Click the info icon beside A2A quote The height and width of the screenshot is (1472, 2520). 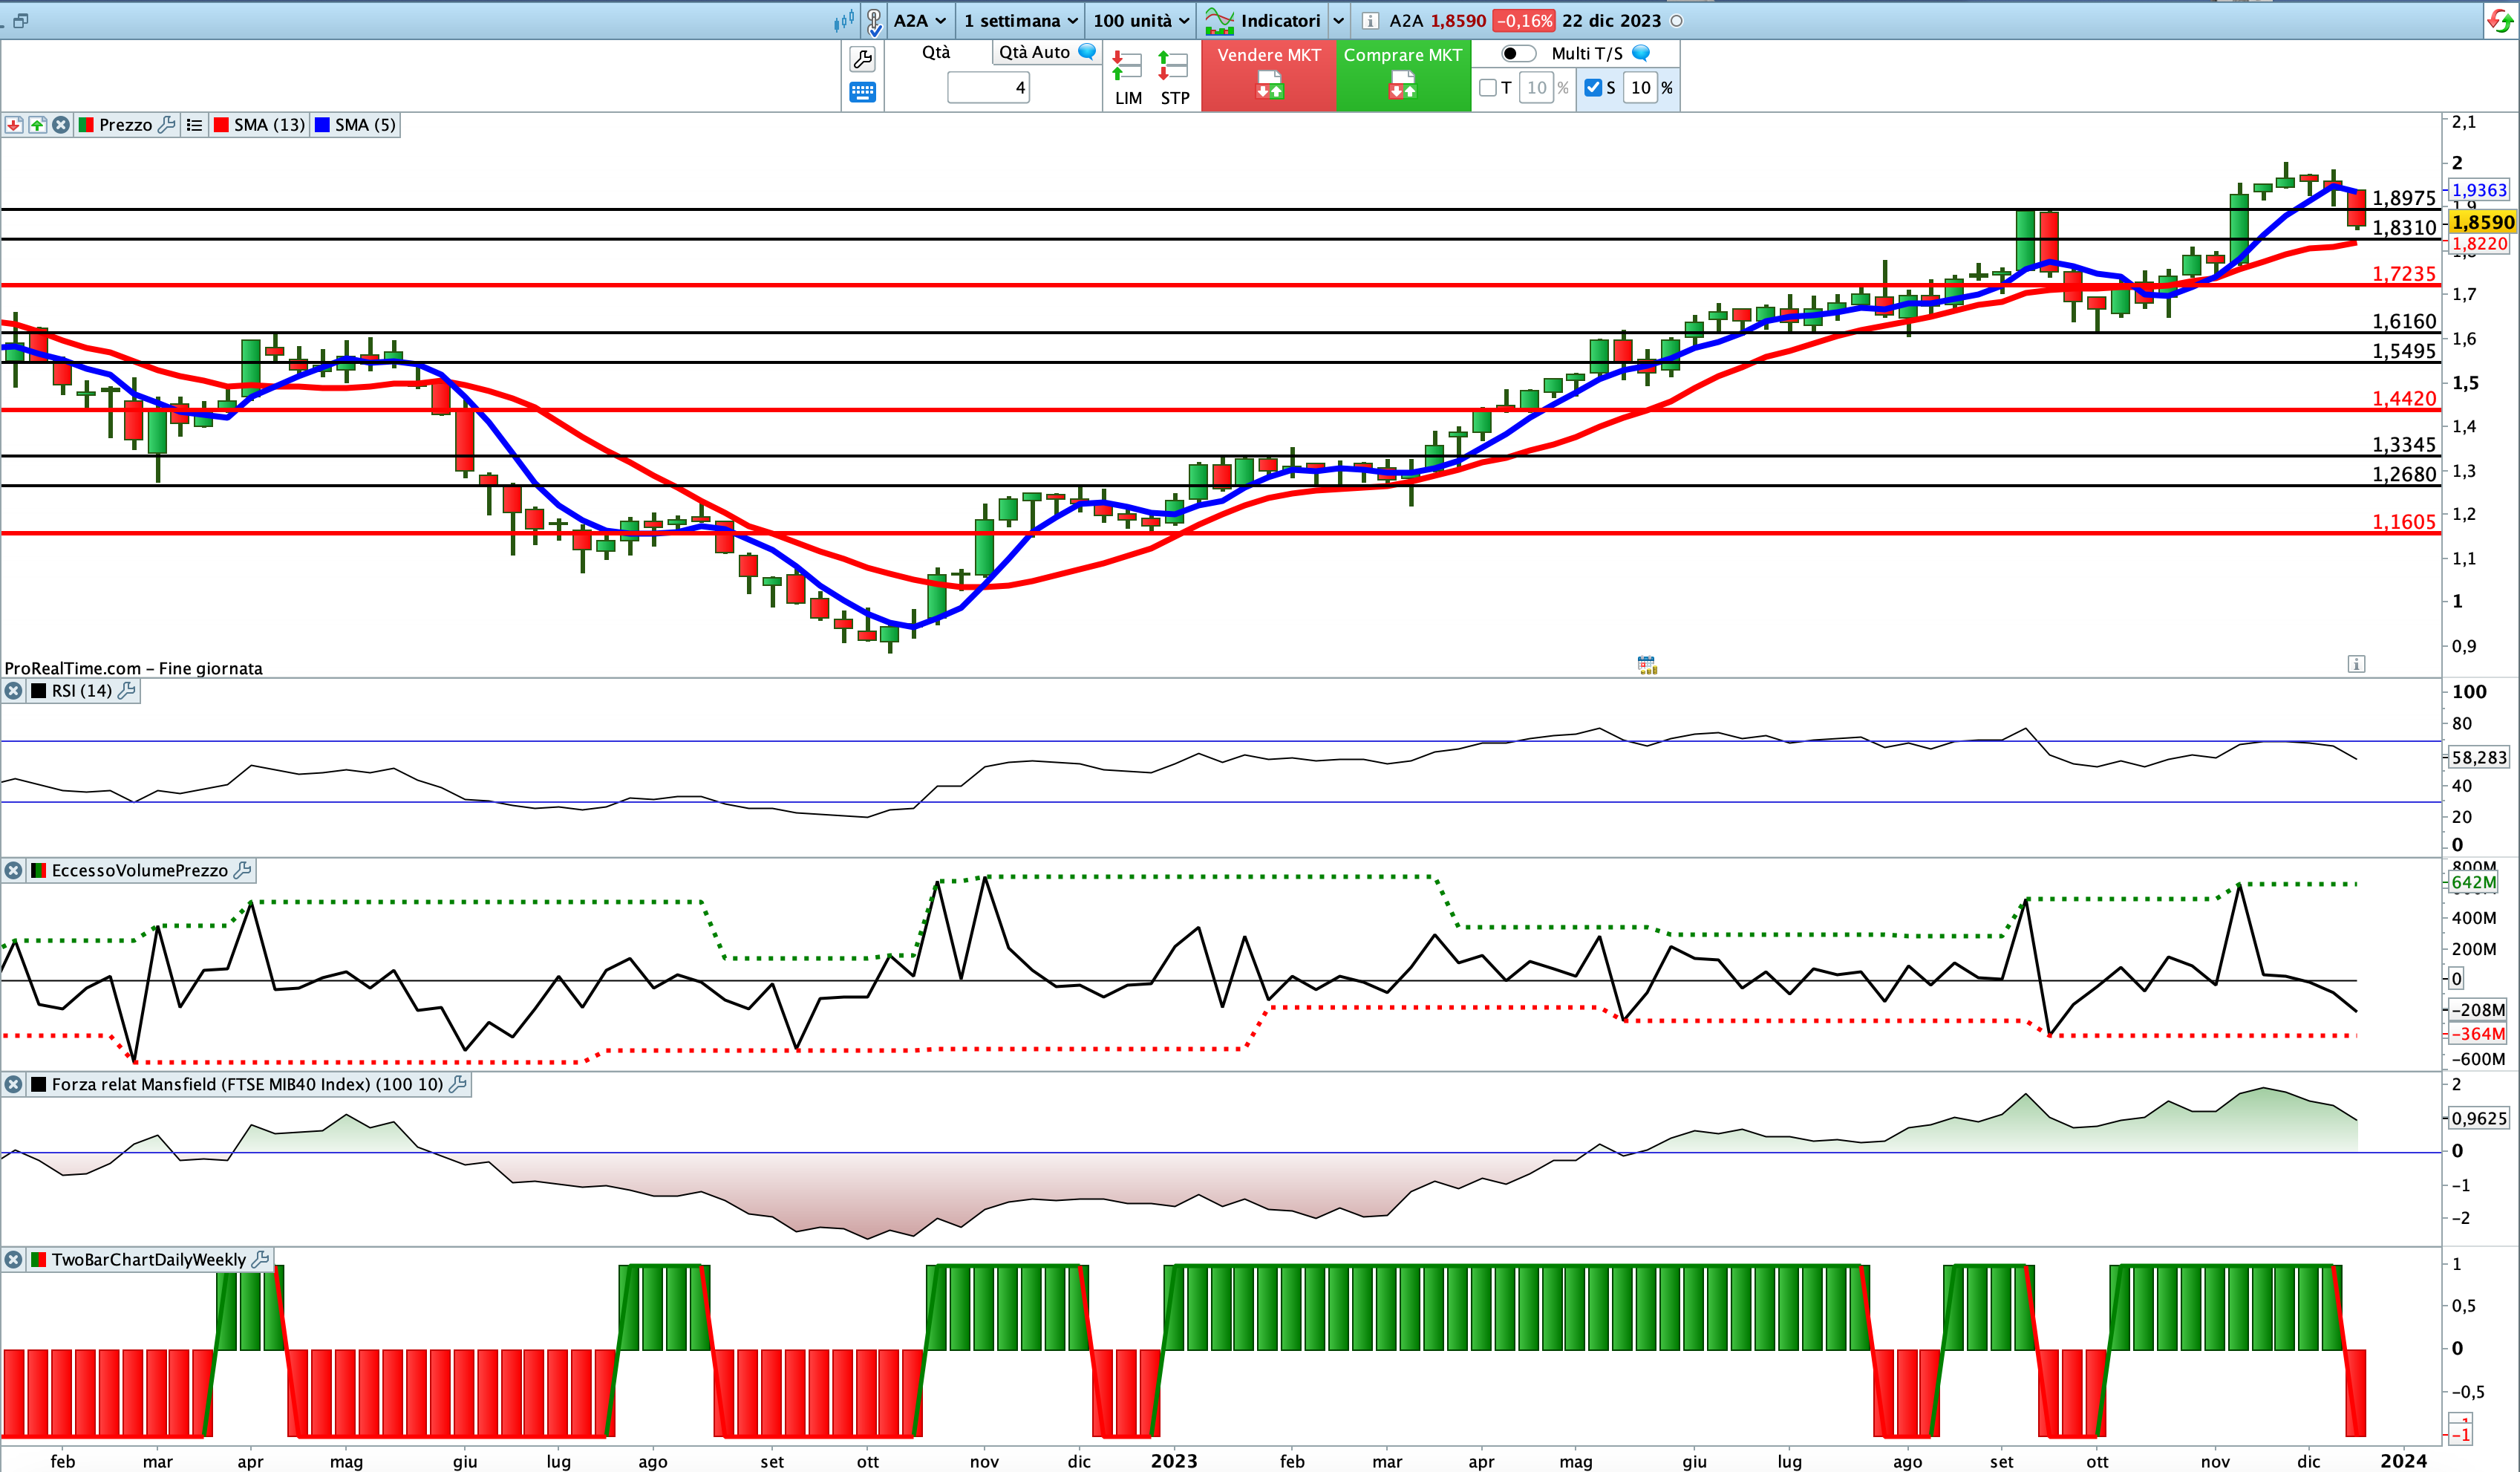(x=1370, y=21)
